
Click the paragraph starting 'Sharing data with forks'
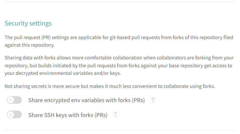[x=119, y=65]
